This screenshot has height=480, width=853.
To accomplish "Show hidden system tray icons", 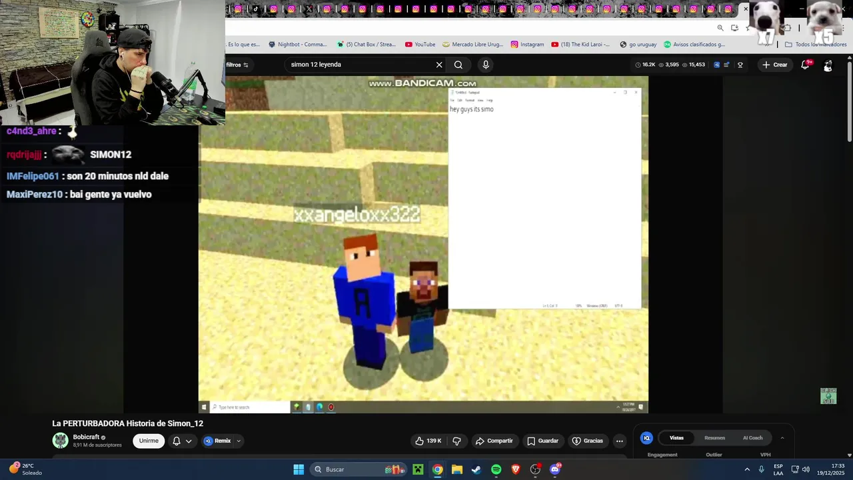I will 747,469.
